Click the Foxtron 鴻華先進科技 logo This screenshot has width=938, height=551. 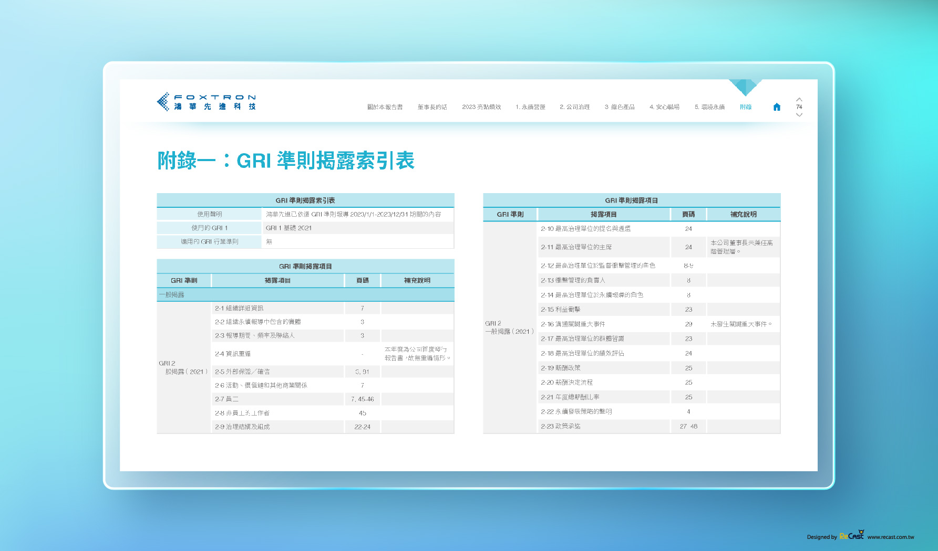206,102
